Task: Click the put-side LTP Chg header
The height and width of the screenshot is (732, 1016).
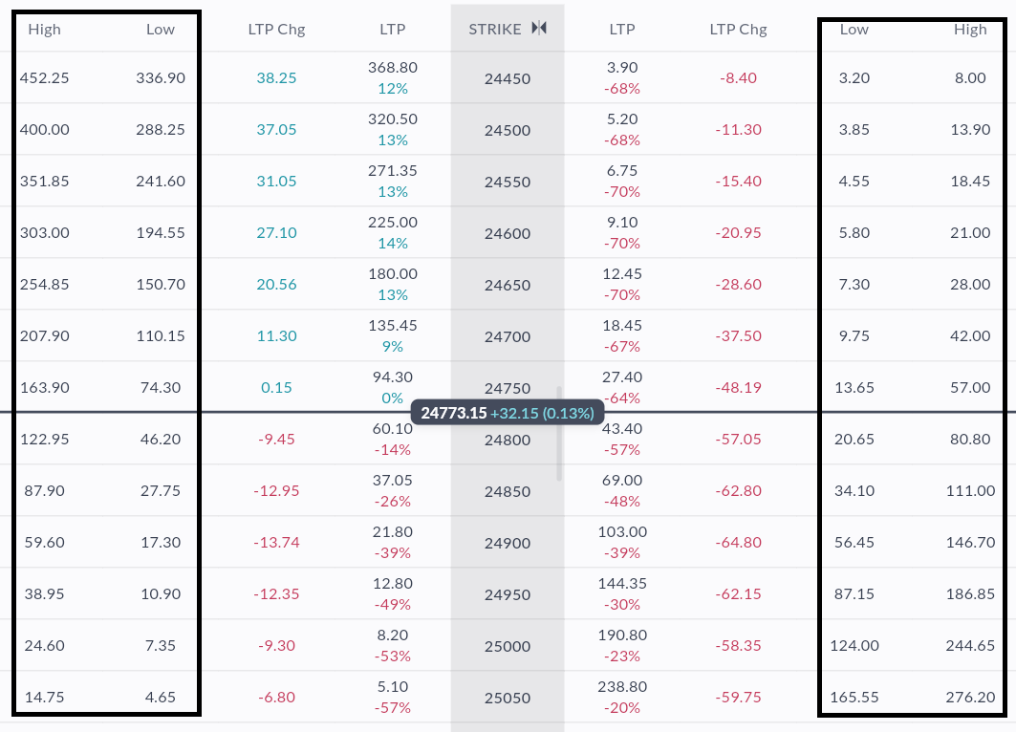Action: coord(738,29)
